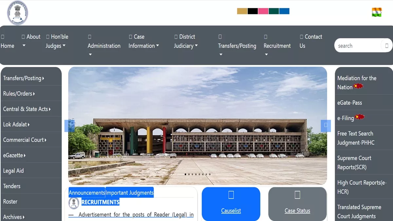The width and height of the screenshot is (393, 221).
Task: Go to next carousel slide arrow
Action: pos(326,126)
